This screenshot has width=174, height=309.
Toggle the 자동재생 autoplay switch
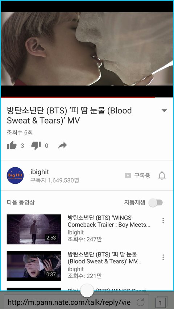tap(156, 202)
